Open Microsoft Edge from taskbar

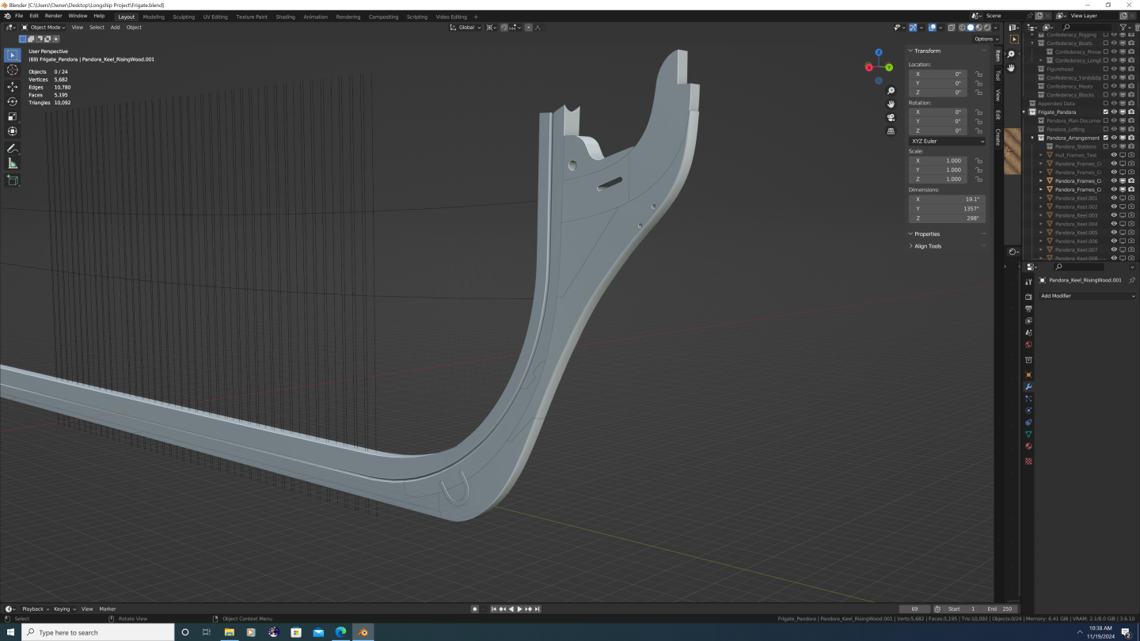coord(340,632)
